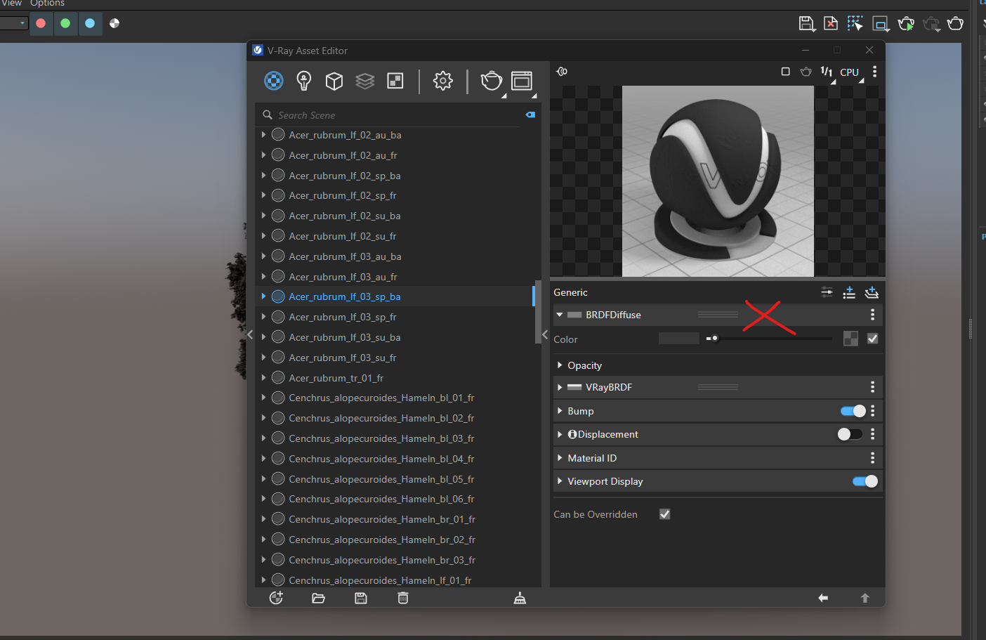
Task: Expand the Displacement section arrow
Action: [x=560, y=434]
